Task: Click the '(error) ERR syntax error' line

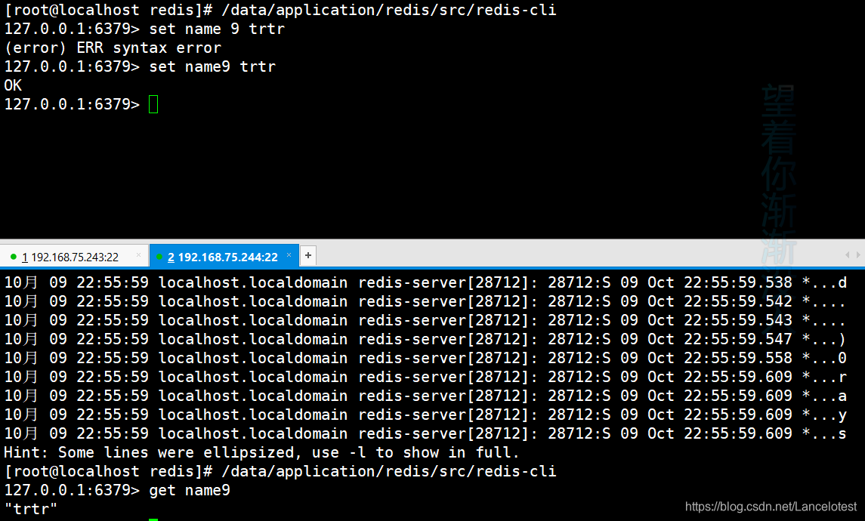Action: click(113, 48)
